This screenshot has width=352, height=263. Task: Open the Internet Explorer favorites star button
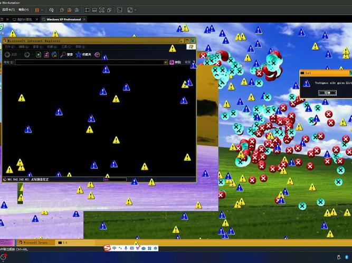point(83,54)
